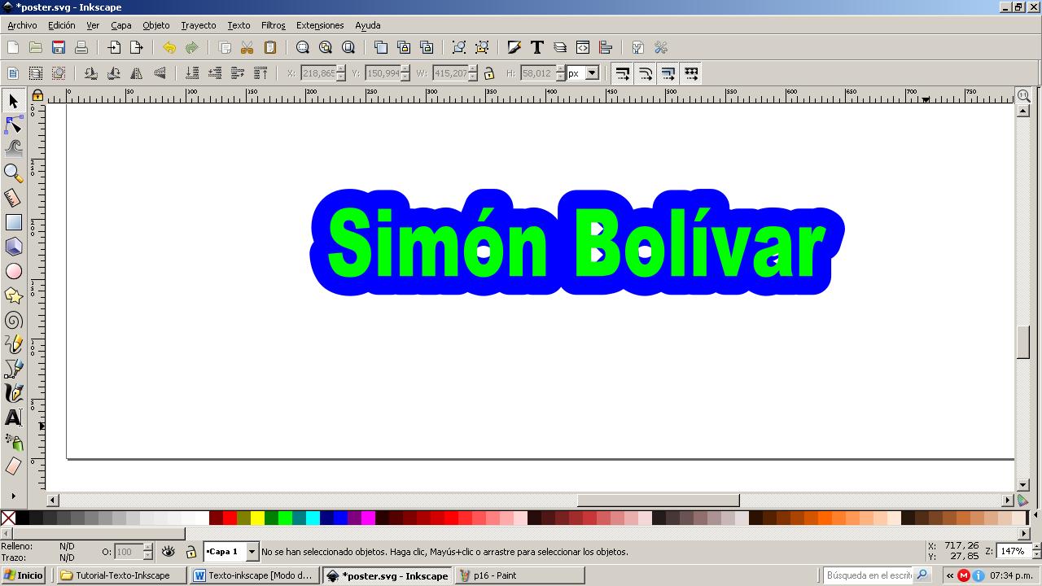Increase the W width spinner
Viewport: 1042px width, 586px height.
pos(473,69)
